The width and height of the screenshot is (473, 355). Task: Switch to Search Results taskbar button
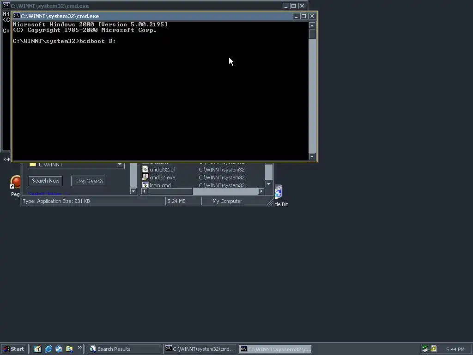coord(124,349)
